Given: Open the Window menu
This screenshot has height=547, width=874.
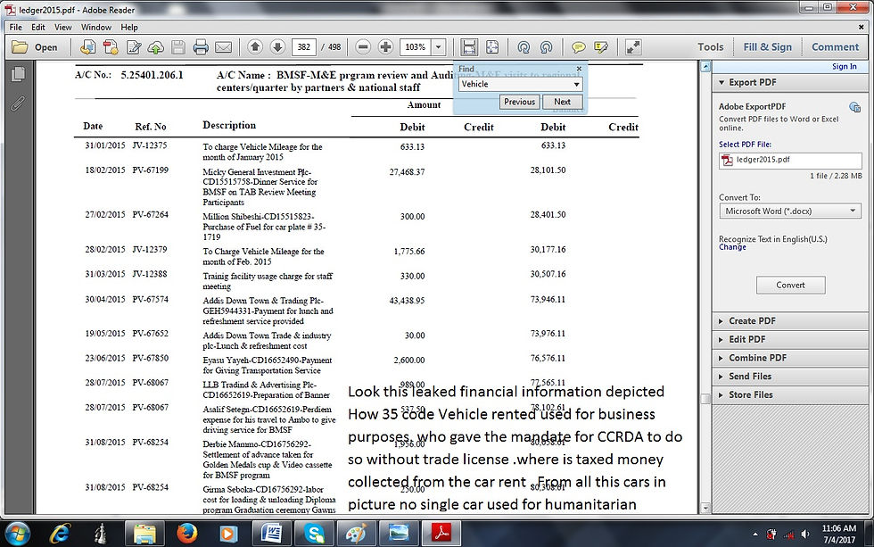Looking at the screenshot, I should [96, 27].
